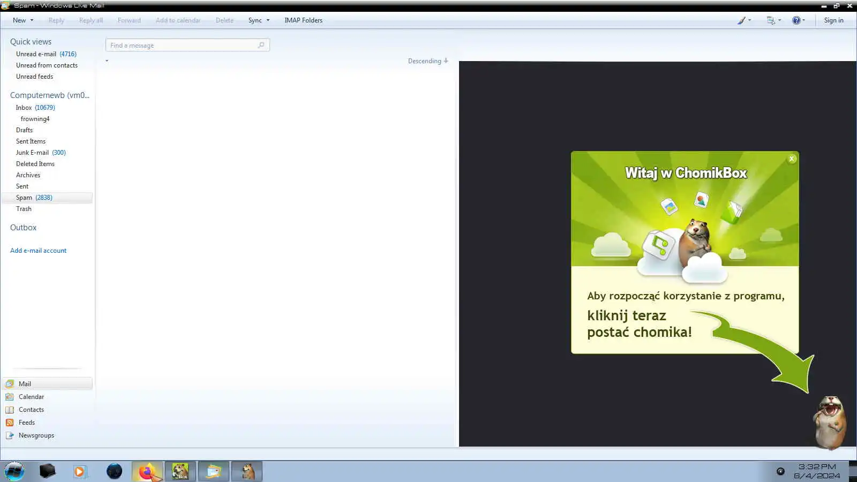Switch to Newsgroups view
This screenshot has height=482, width=857.
(x=36, y=435)
